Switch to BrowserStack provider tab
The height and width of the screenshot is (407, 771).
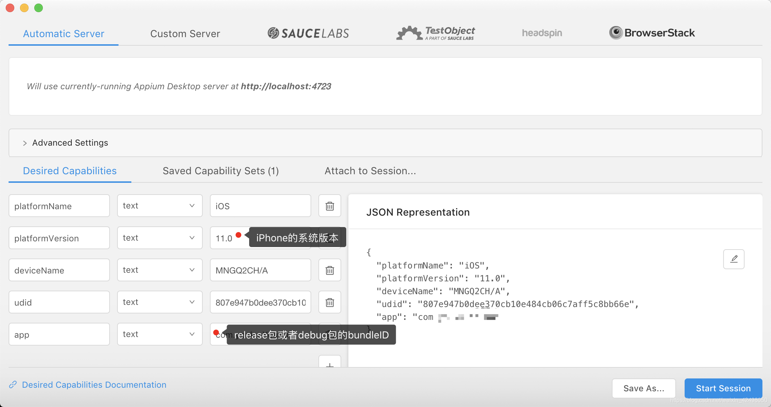652,33
